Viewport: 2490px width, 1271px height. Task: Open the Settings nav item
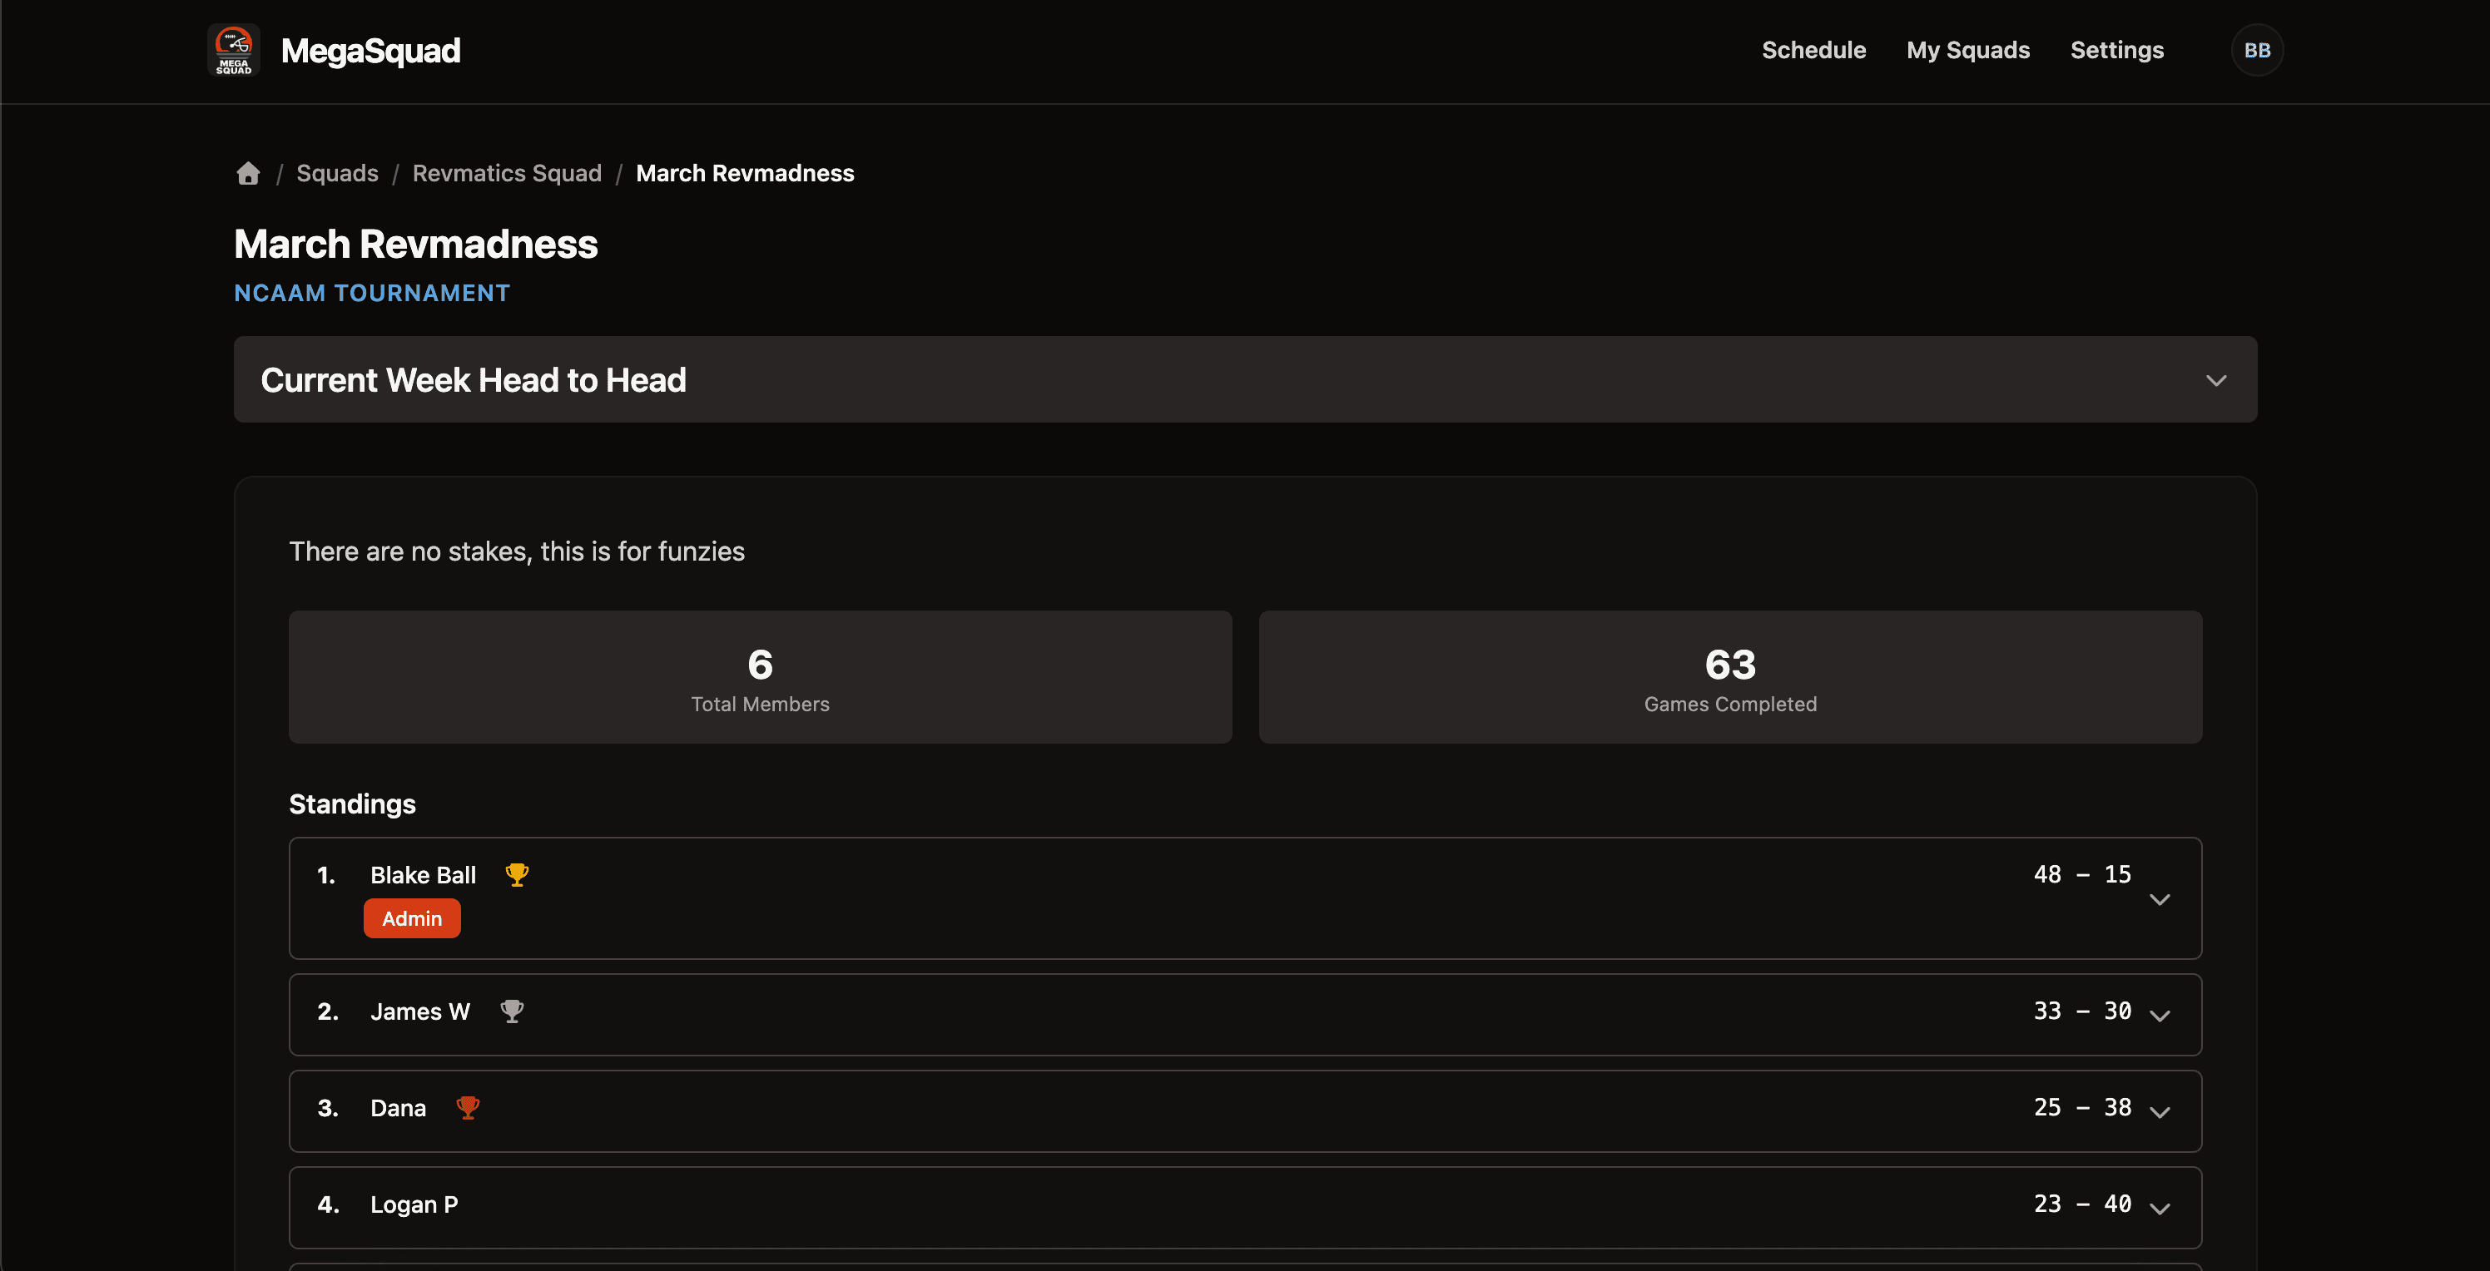[2117, 50]
